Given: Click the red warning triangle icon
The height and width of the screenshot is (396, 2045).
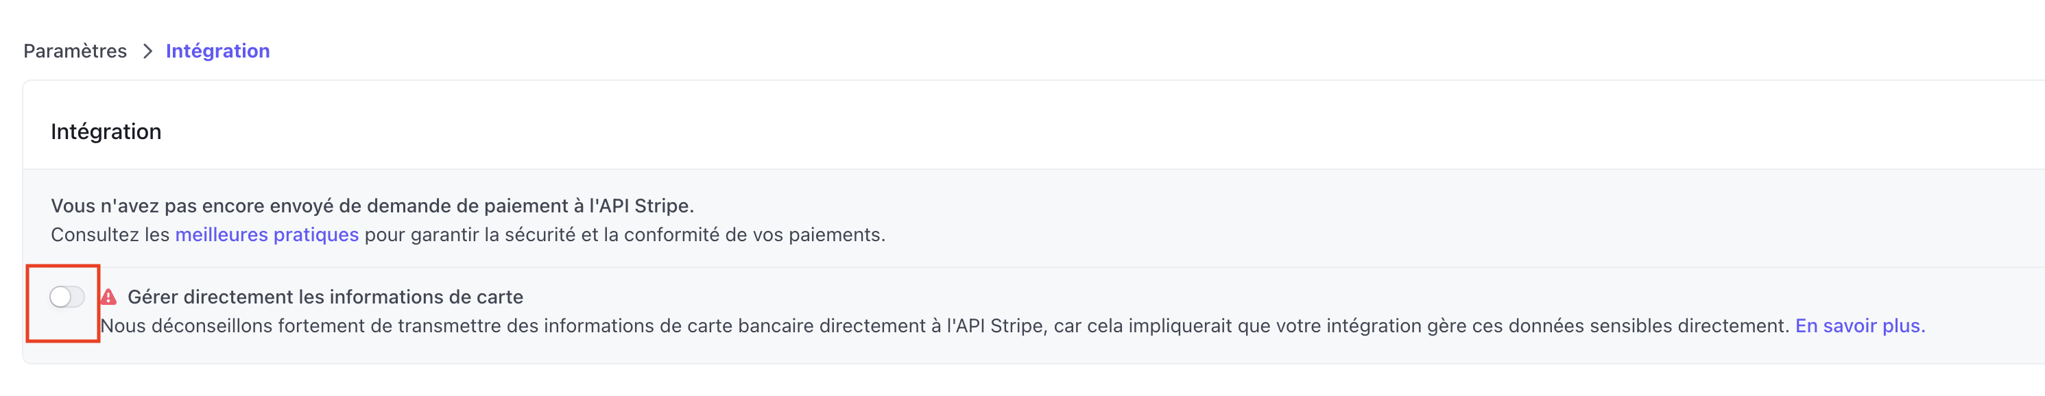Looking at the screenshot, I should (x=109, y=297).
